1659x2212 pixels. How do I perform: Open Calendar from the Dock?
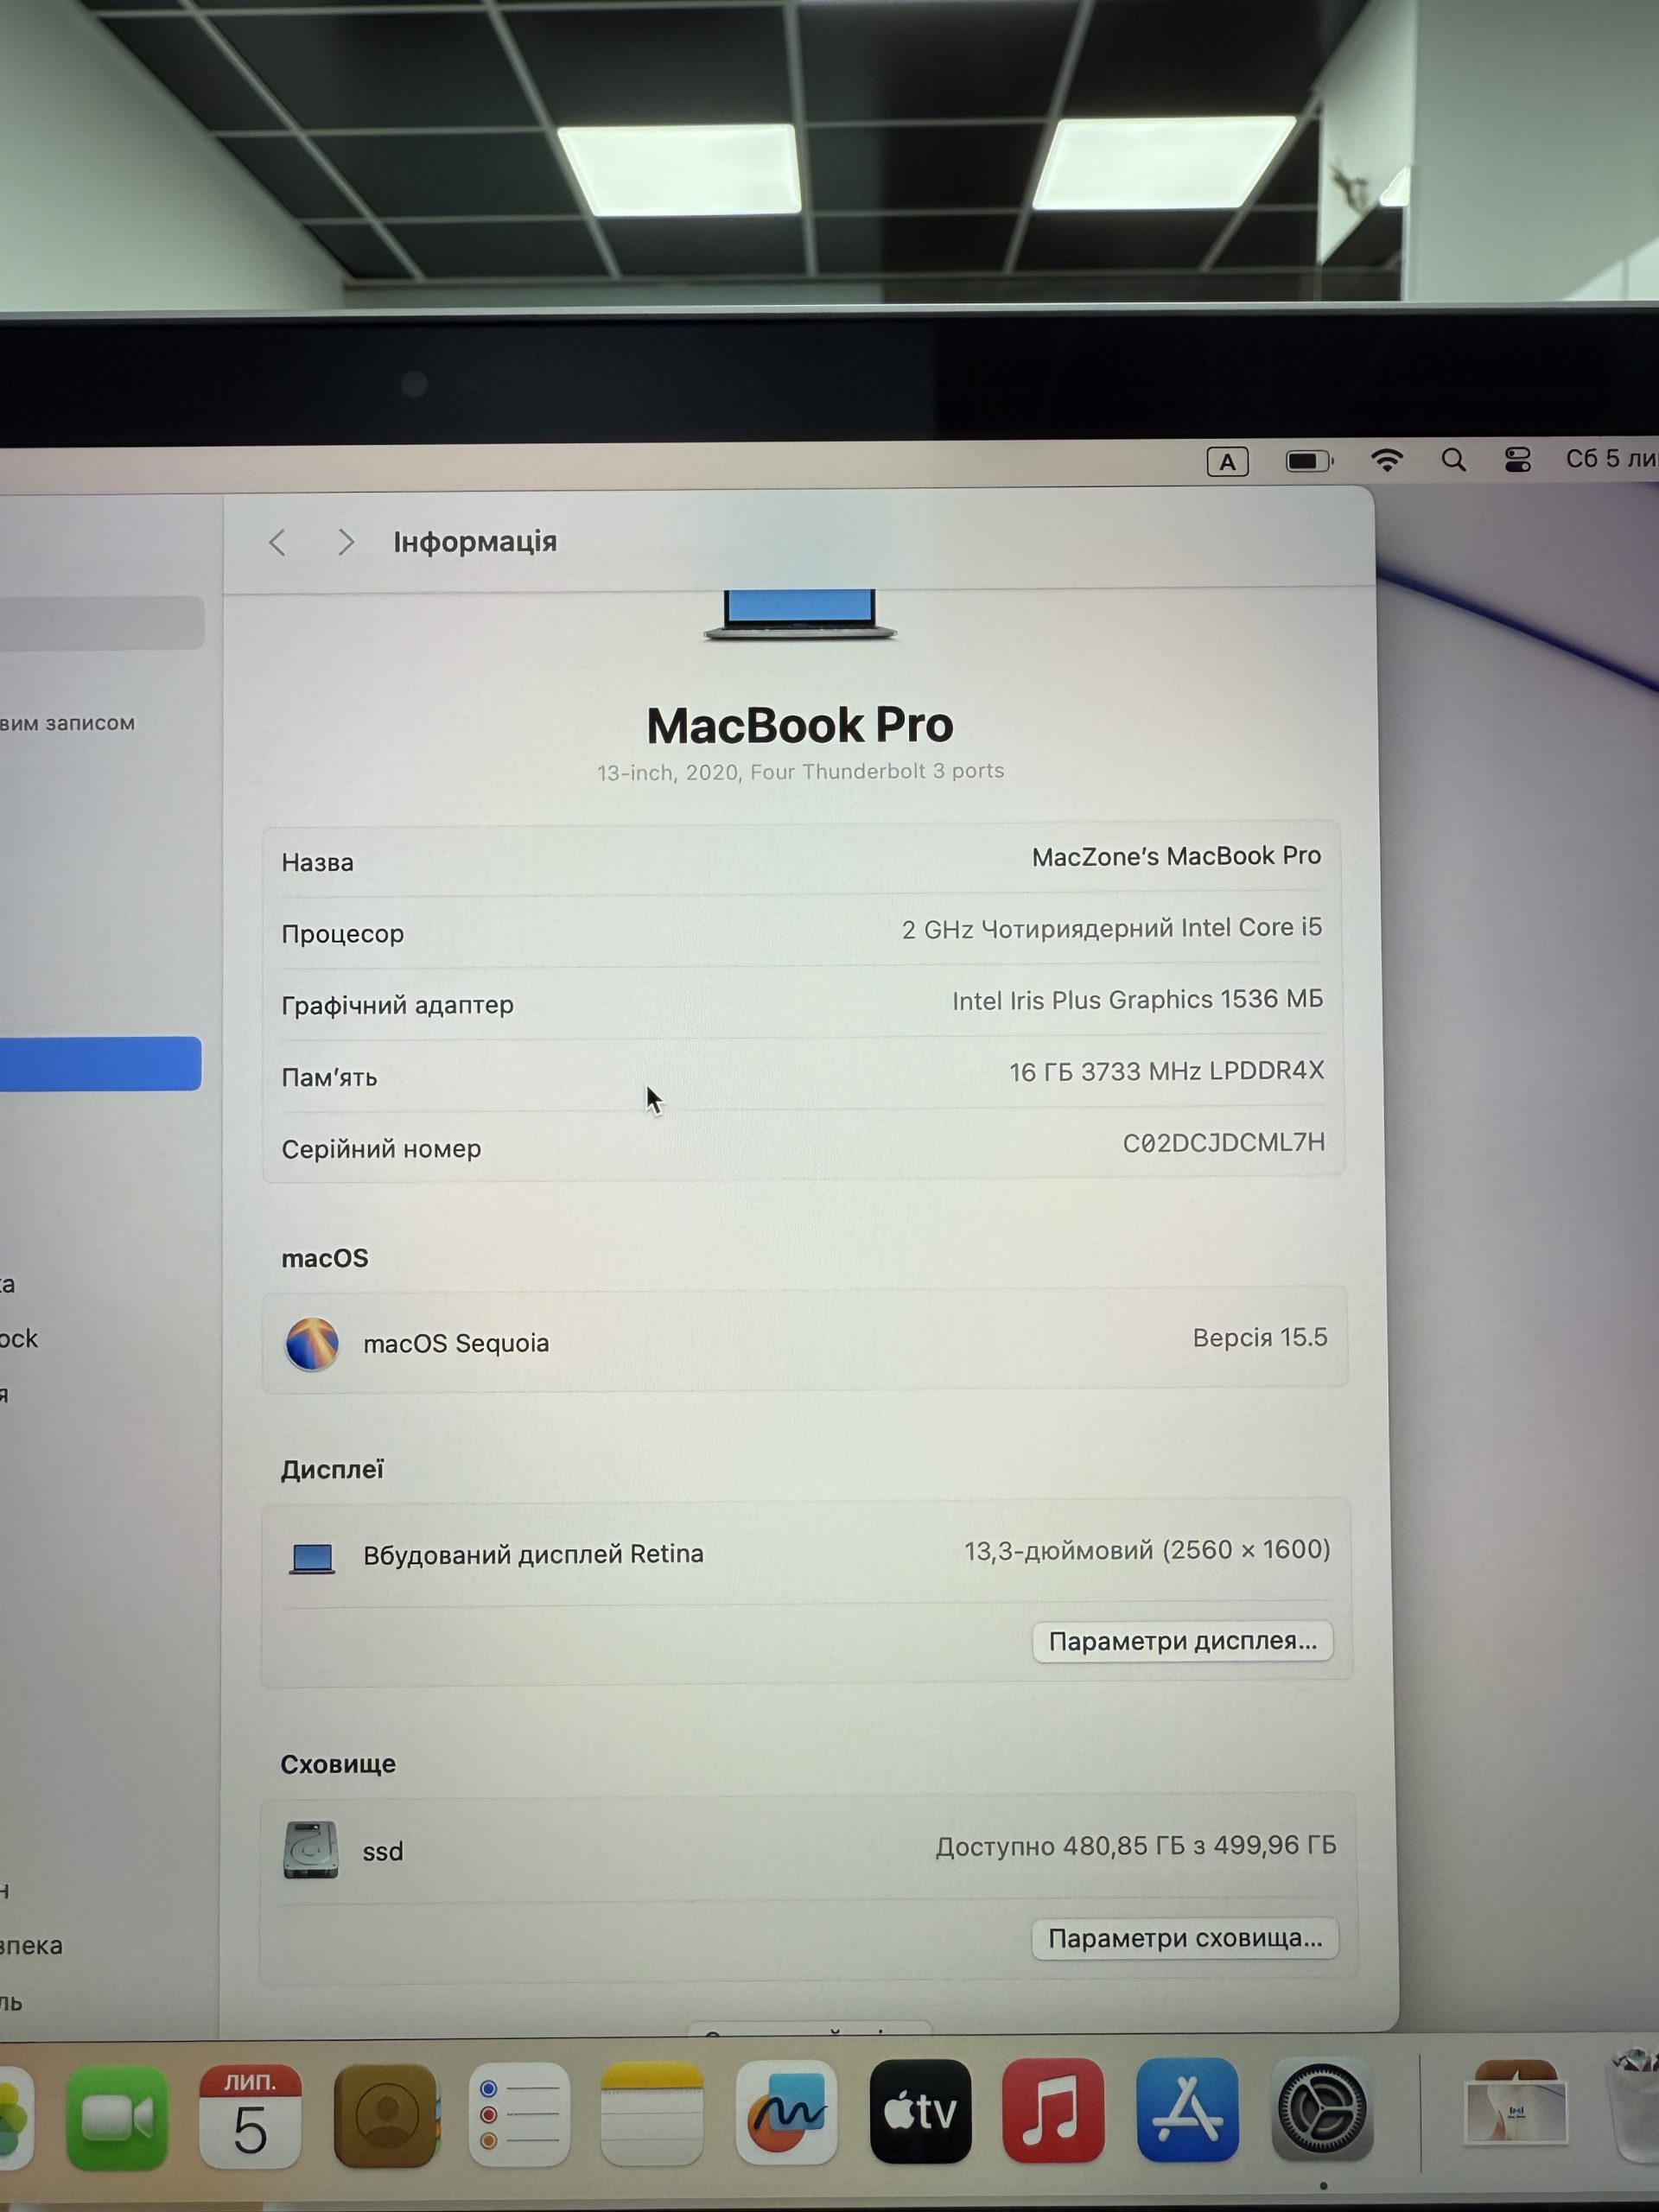(250, 2115)
